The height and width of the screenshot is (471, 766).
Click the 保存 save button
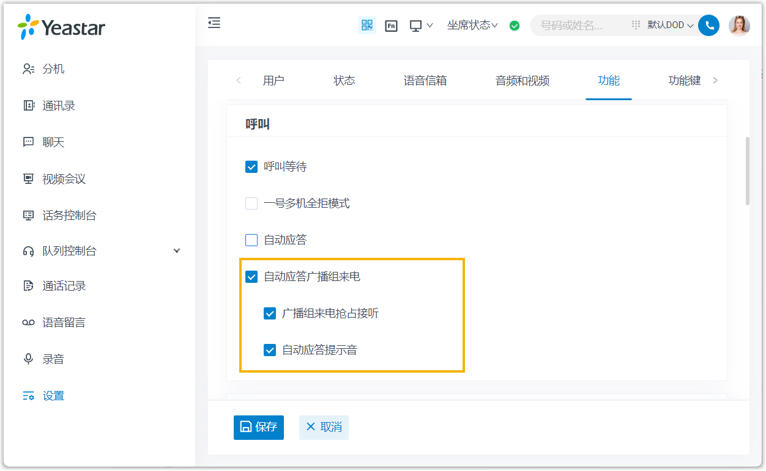click(259, 427)
